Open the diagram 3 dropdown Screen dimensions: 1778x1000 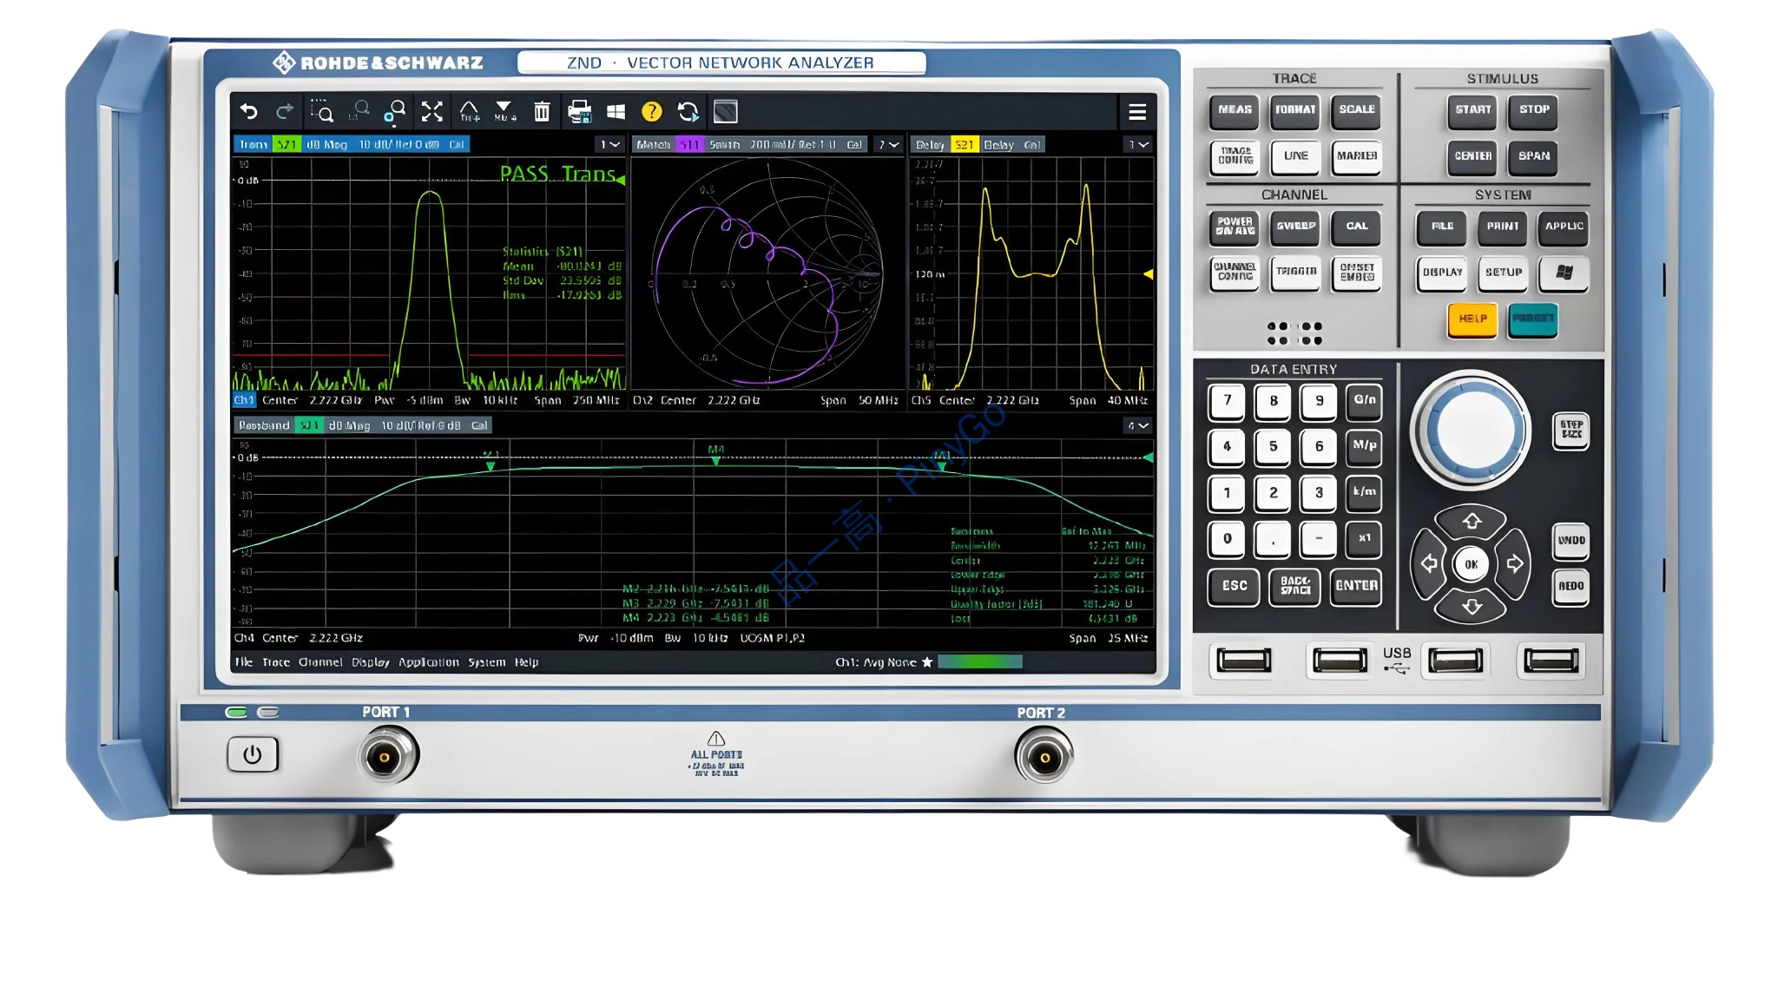(1138, 144)
